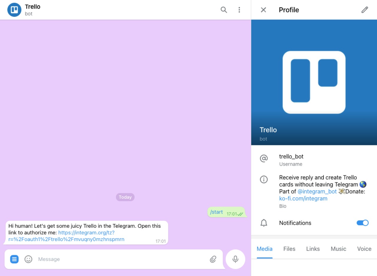Switch to the Media tab
This screenshot has width=377, height=276.
pos(264,249)
